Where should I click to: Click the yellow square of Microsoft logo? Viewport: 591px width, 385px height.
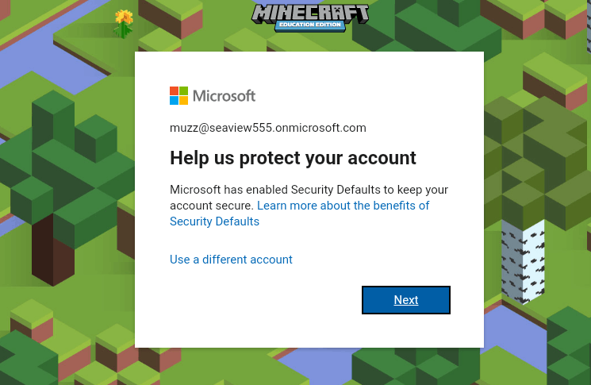point(183,100)
